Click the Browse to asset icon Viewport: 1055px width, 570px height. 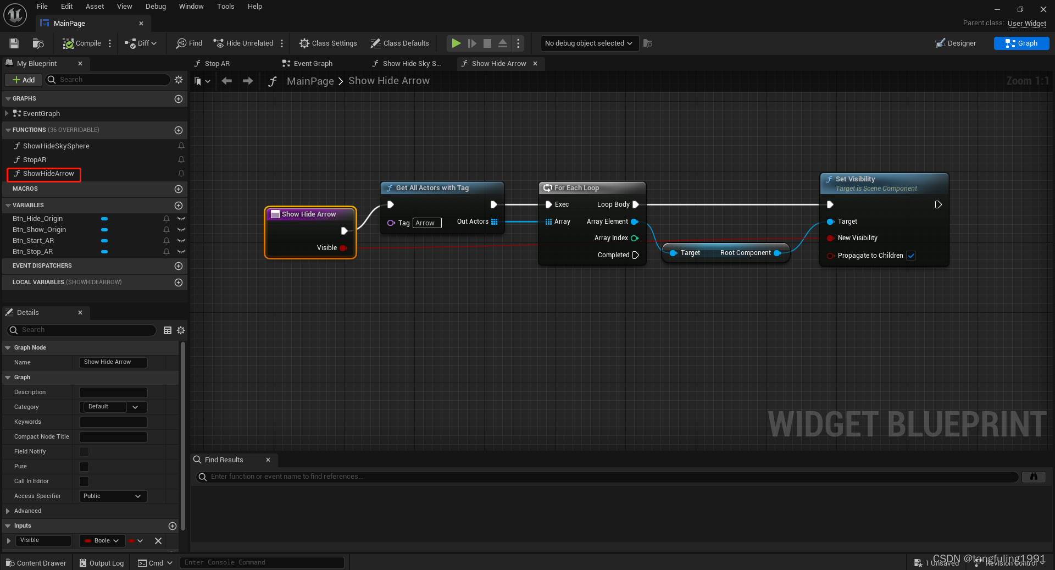38,43
